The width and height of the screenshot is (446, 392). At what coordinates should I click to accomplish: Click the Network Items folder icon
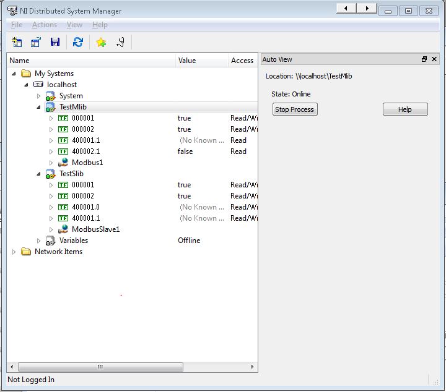coord(26,252)
